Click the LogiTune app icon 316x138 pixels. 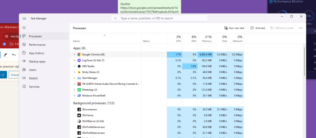coord(79,60)
